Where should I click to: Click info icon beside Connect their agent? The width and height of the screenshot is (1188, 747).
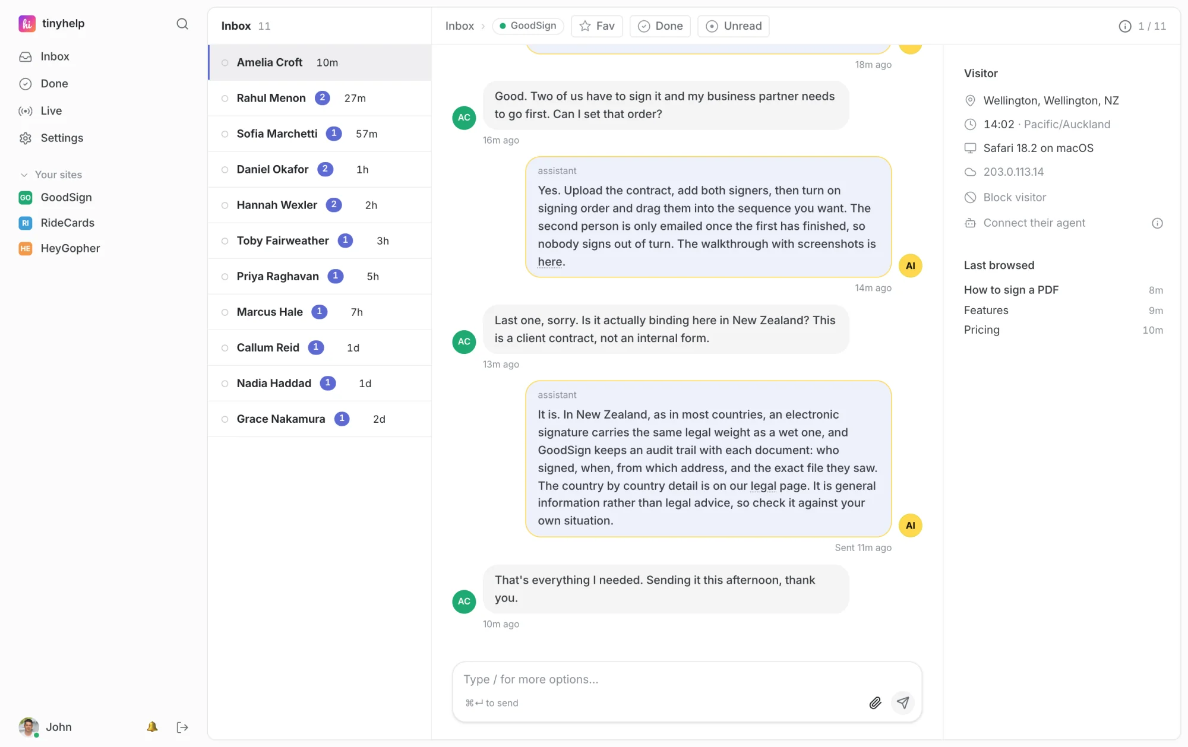1157,223
